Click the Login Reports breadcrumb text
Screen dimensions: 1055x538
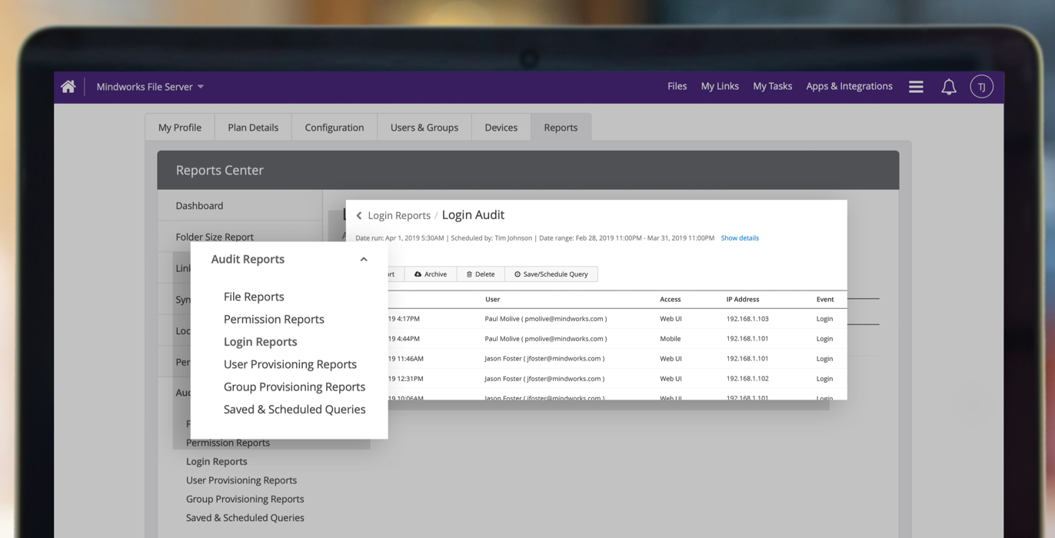point(399,216)
